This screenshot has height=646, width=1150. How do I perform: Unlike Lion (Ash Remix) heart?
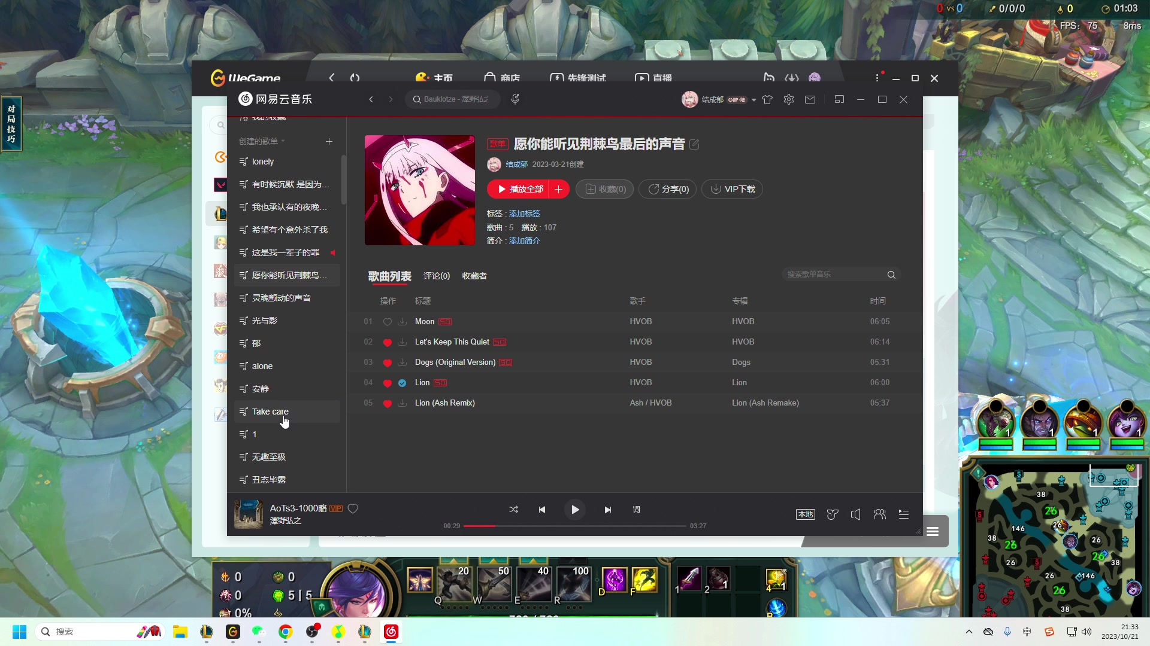point(388,403)
